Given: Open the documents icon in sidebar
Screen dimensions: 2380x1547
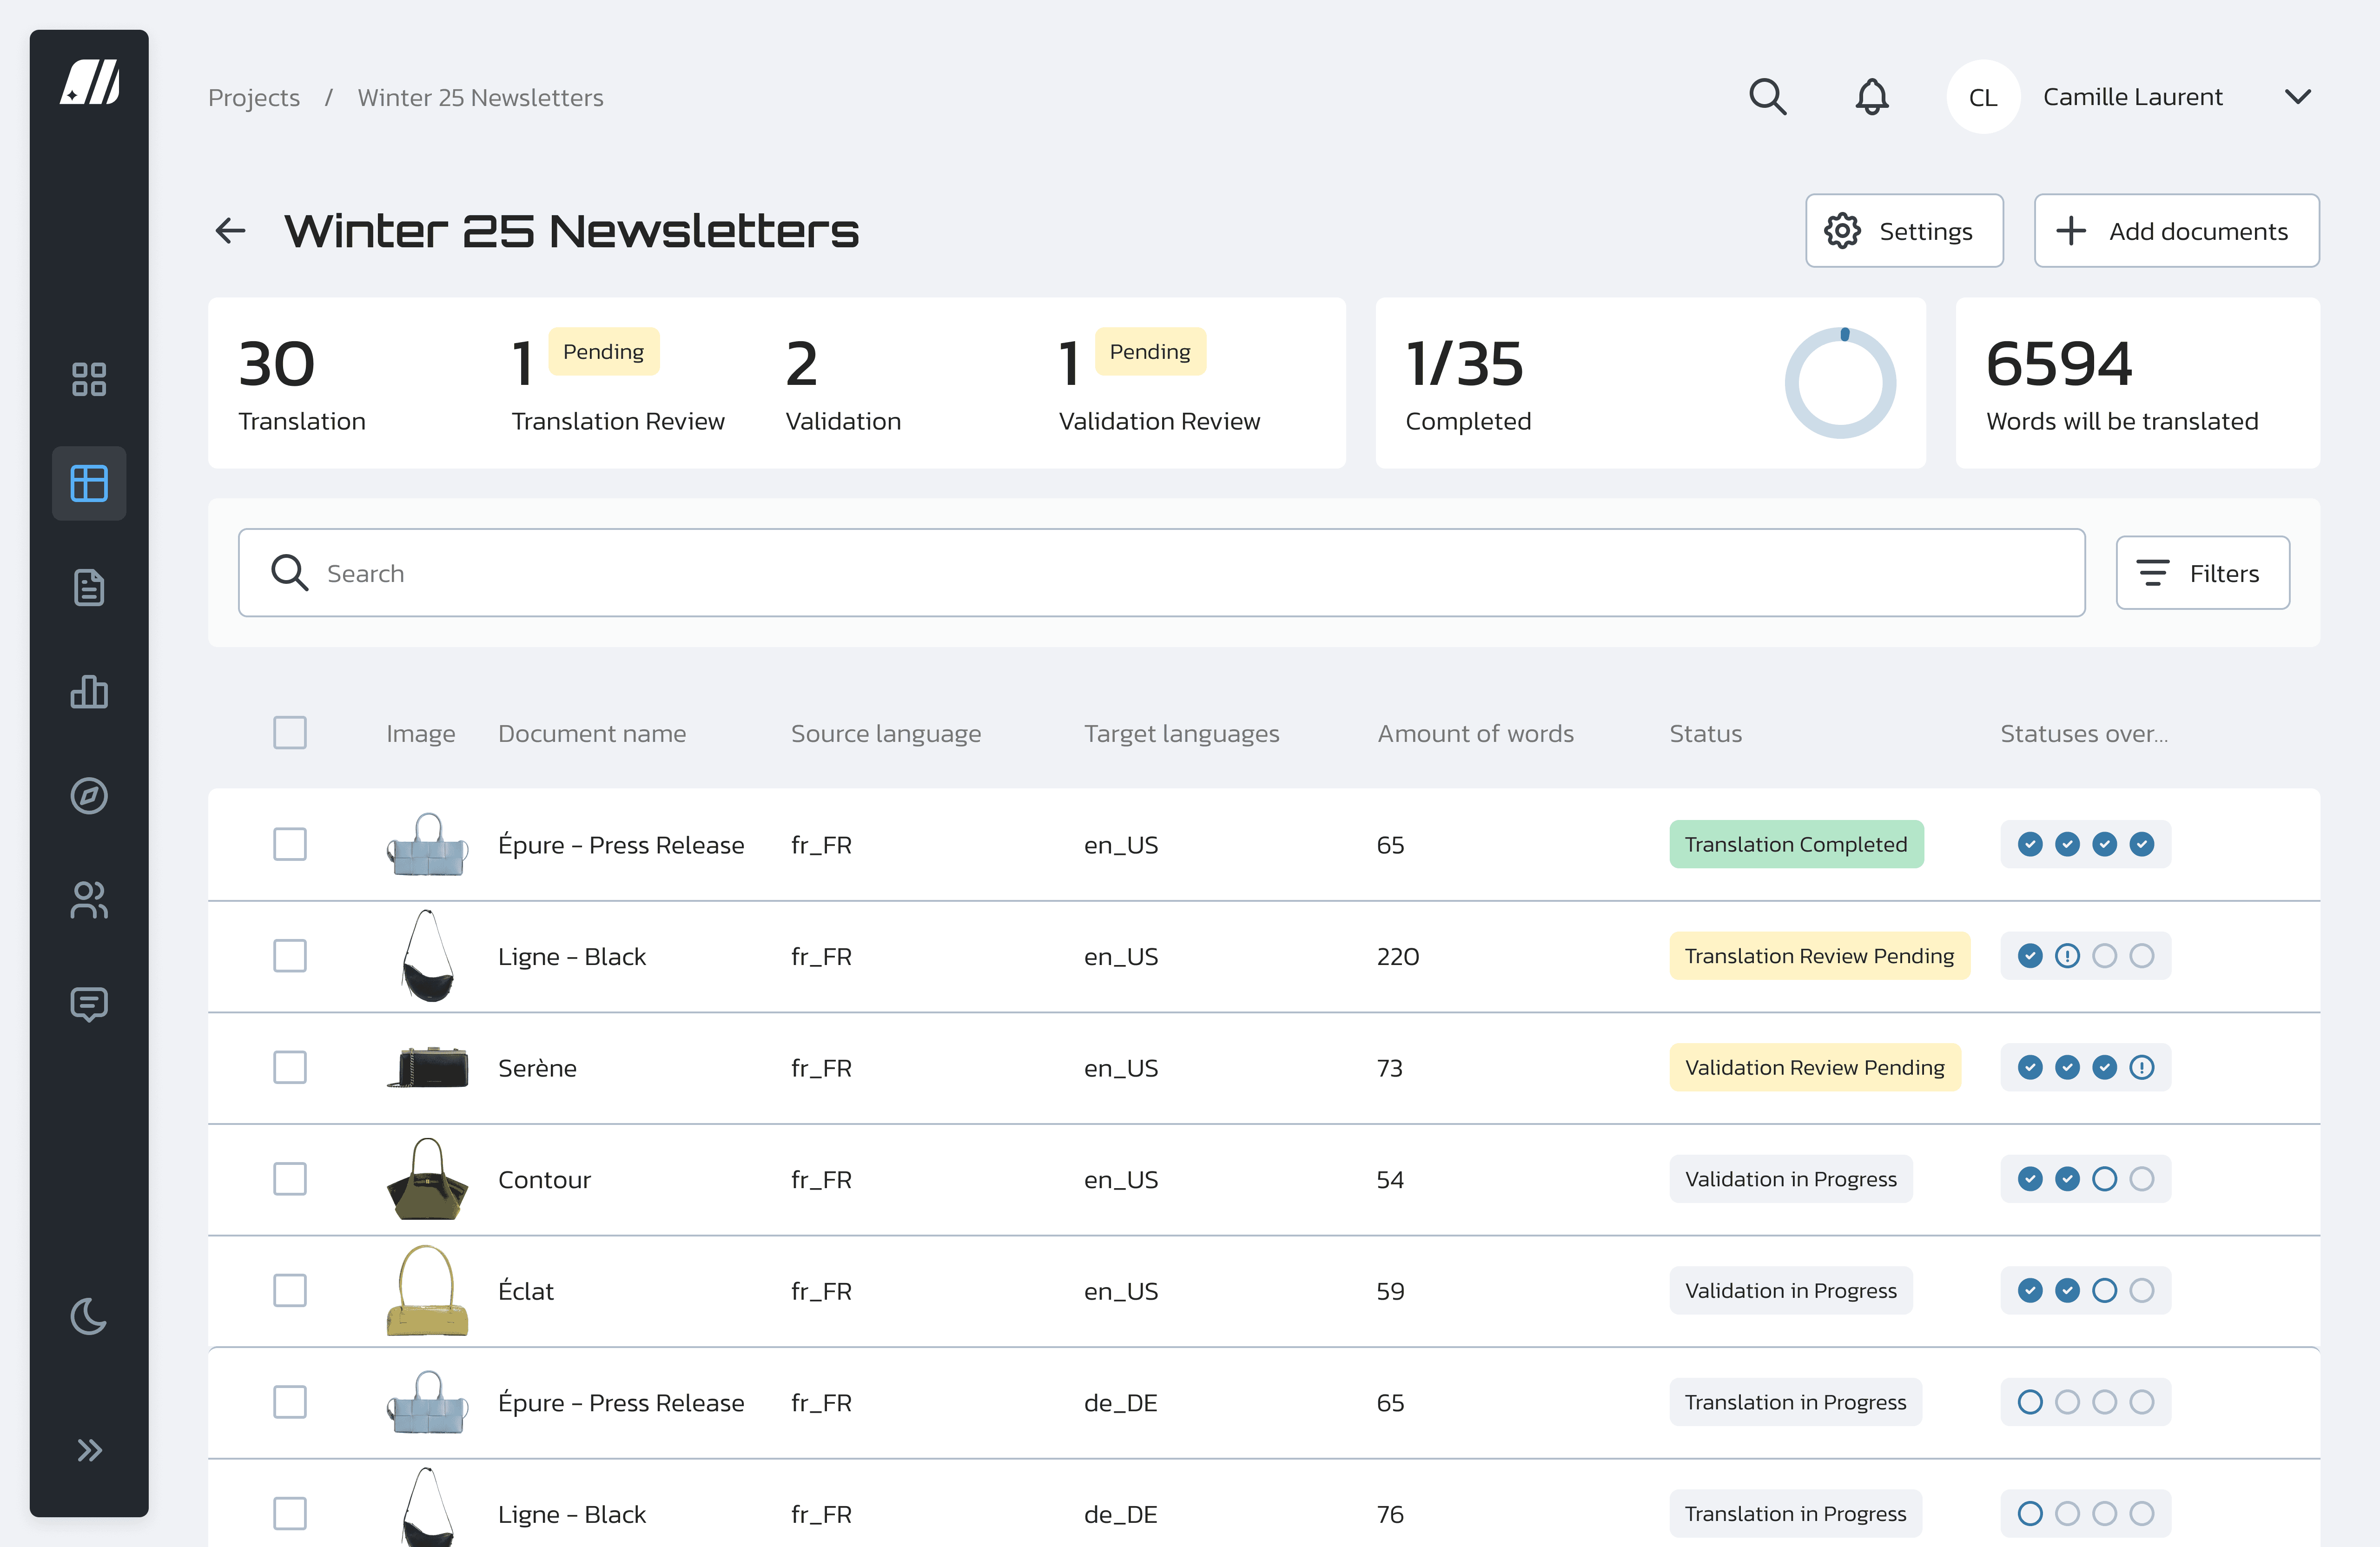Looking at the screenshot, I should (x=89, y=588).
